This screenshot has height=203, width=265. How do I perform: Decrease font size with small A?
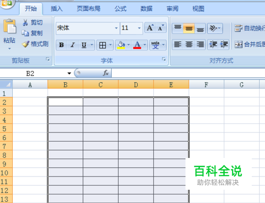coord(161,28)
